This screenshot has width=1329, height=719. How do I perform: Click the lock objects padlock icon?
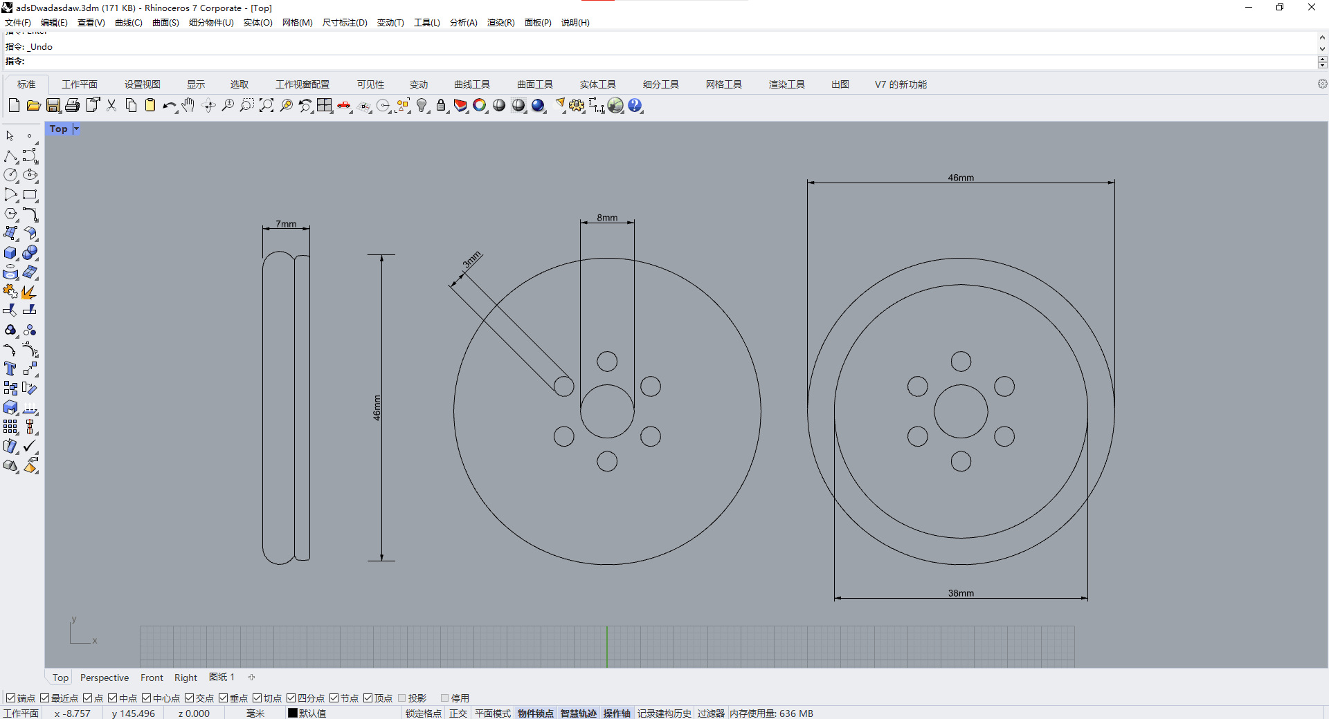(x=441, y=106)
